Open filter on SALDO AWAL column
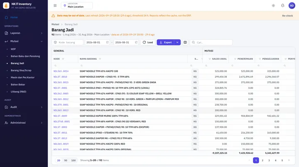 pyautogui.click(x=210, y=59)
